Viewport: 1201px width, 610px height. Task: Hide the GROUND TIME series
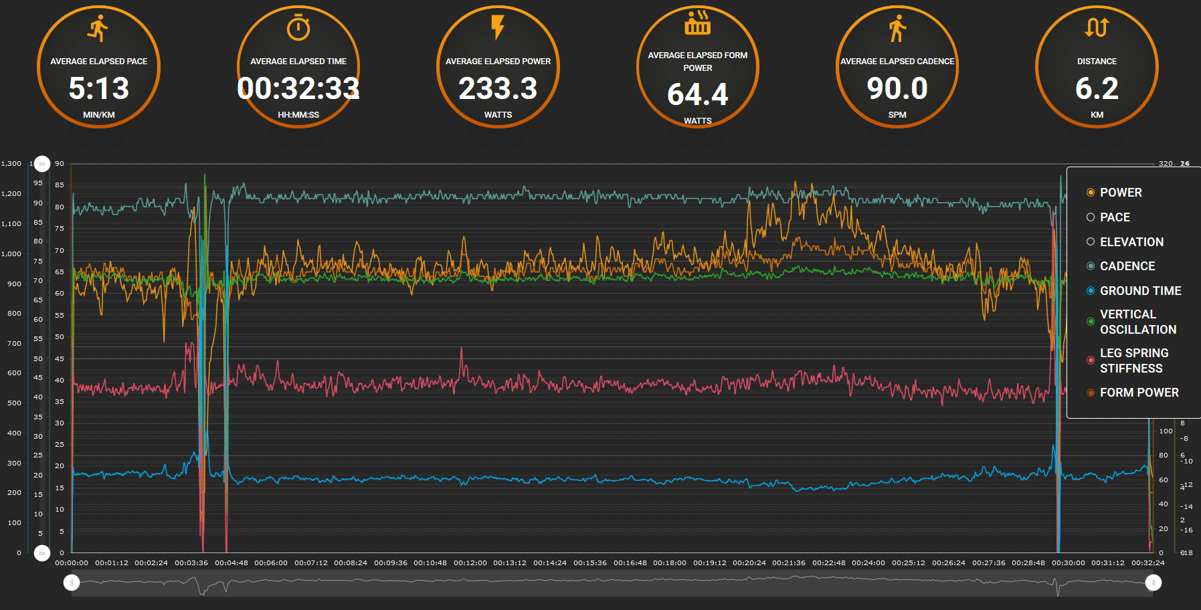(x=1139, y=291)
